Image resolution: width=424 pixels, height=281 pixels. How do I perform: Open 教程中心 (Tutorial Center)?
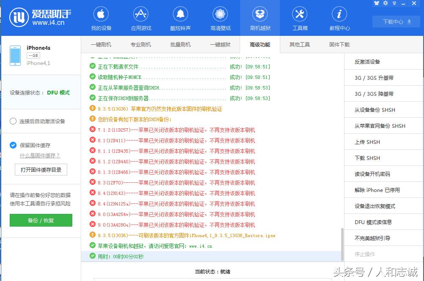click(339, 18)
